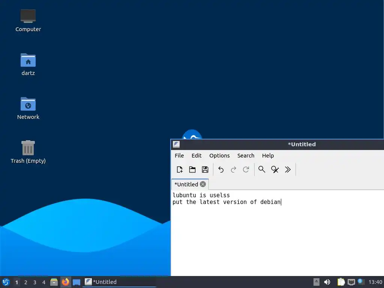Click the *Untitled window title bar

click(277, 144)
